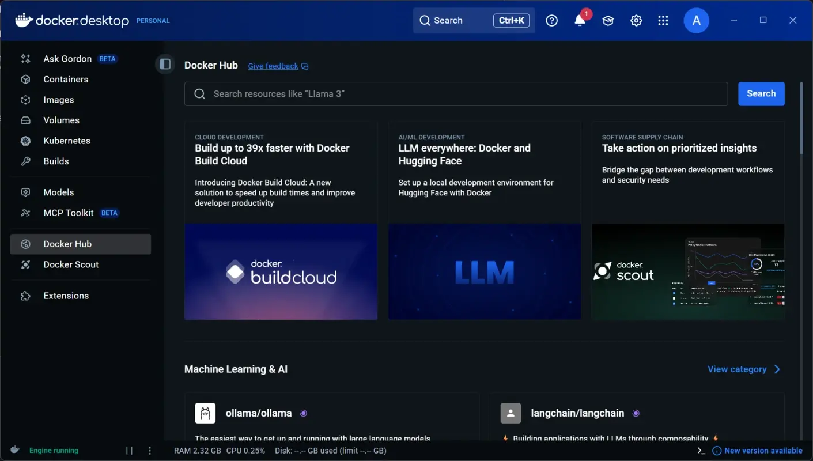Open the three-dot menu near Engine running
This screenshot has height=461, width=813.
tap(150, 450)
